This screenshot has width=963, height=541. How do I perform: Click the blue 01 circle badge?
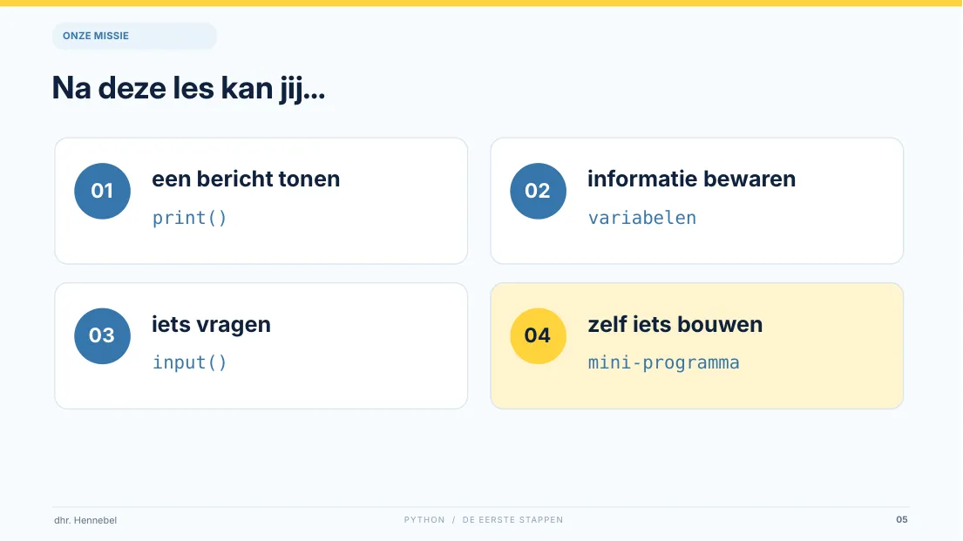pos(102,191)
